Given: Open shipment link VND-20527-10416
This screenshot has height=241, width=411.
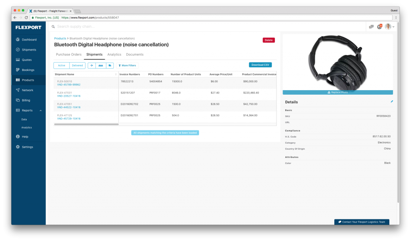Looking at the screenshot, I should [69, 96].
